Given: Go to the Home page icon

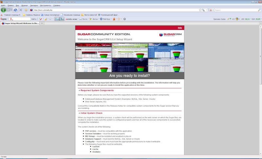Looking at the screenshot, I should tap(26, 10).
